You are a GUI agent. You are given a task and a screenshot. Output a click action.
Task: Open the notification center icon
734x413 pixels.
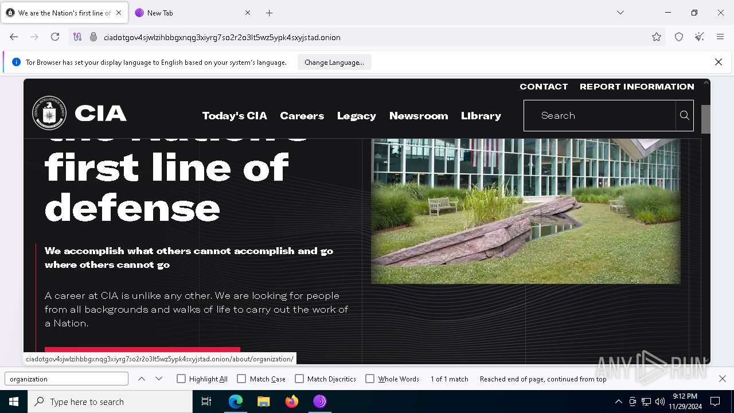coord(715,402)
